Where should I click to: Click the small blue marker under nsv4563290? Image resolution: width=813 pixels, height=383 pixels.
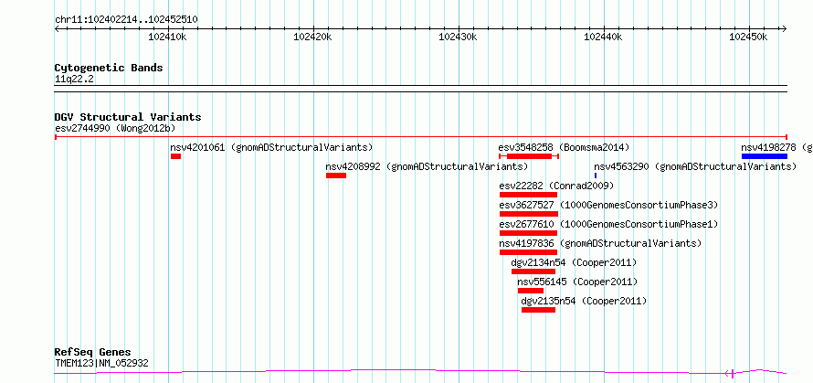(596, 176)
